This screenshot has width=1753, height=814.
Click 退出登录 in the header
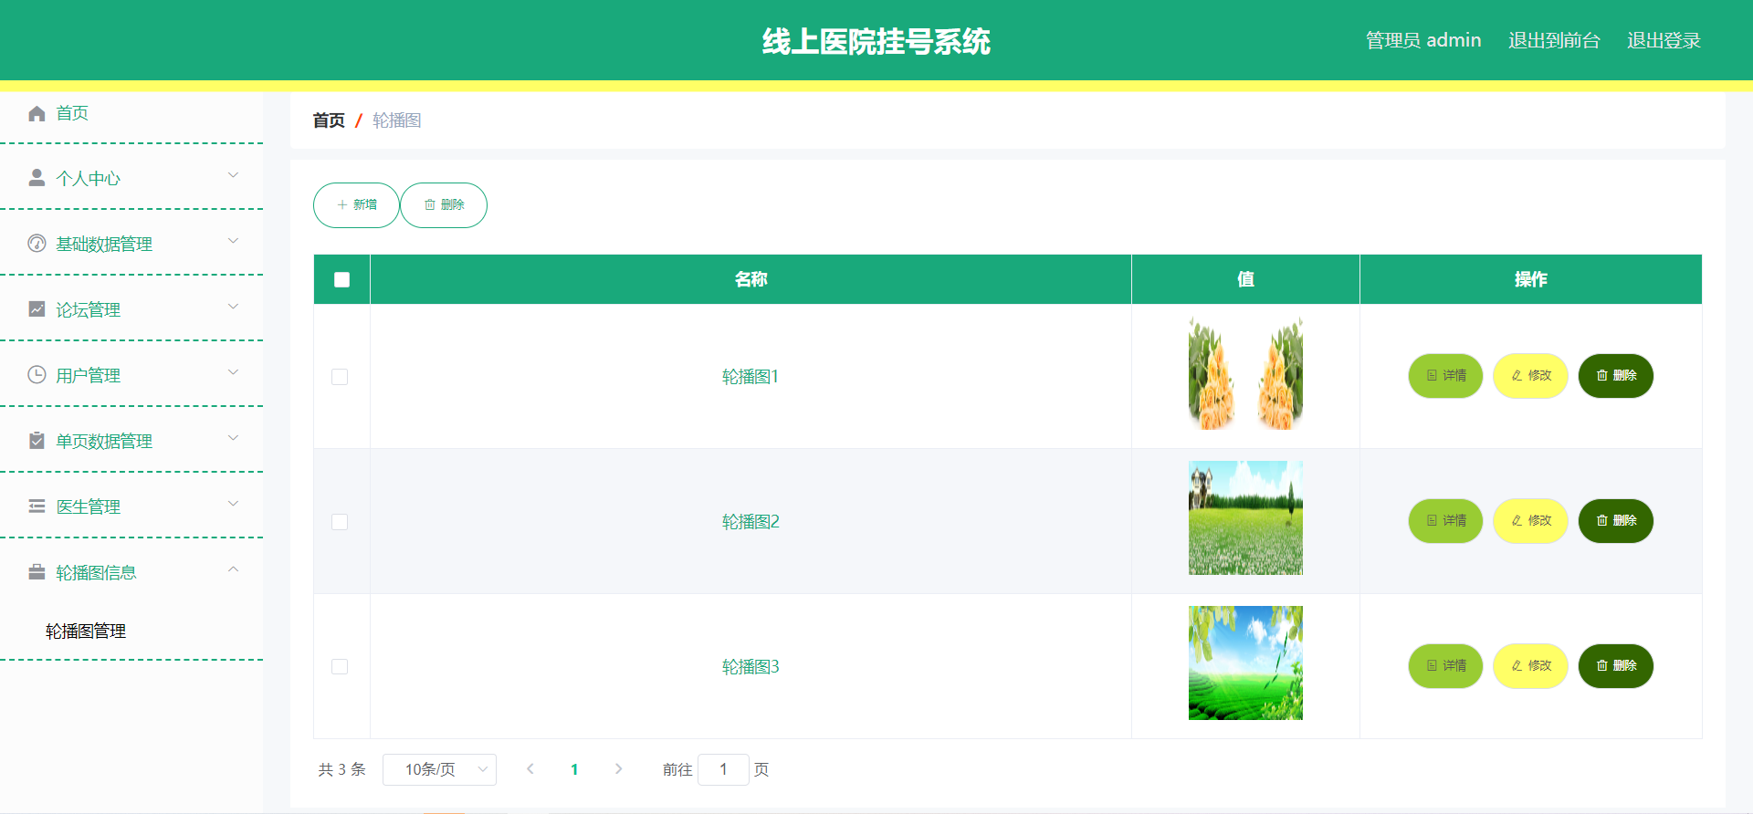click(x=1664, y=40)
